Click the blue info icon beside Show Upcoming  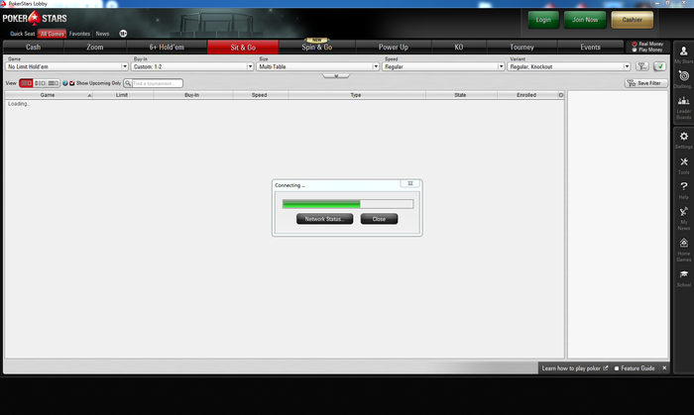coord(65,83)
